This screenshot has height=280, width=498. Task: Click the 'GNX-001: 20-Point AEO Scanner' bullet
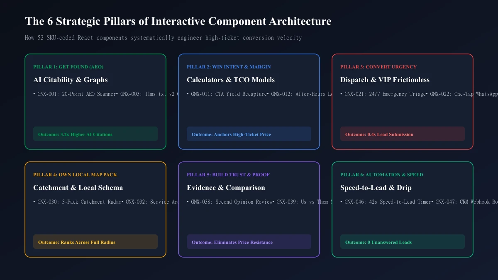[x=76, y=94]
